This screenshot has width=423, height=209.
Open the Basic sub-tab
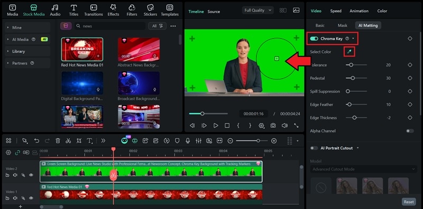pos(320,25)
